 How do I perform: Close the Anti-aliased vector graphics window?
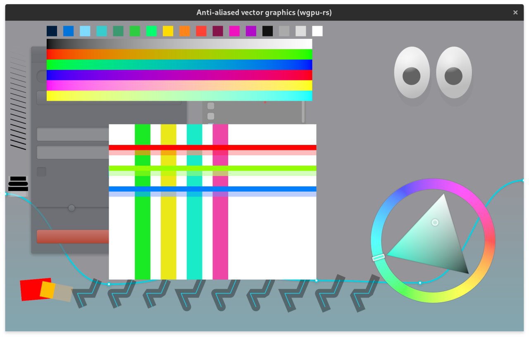pos(515,12)
